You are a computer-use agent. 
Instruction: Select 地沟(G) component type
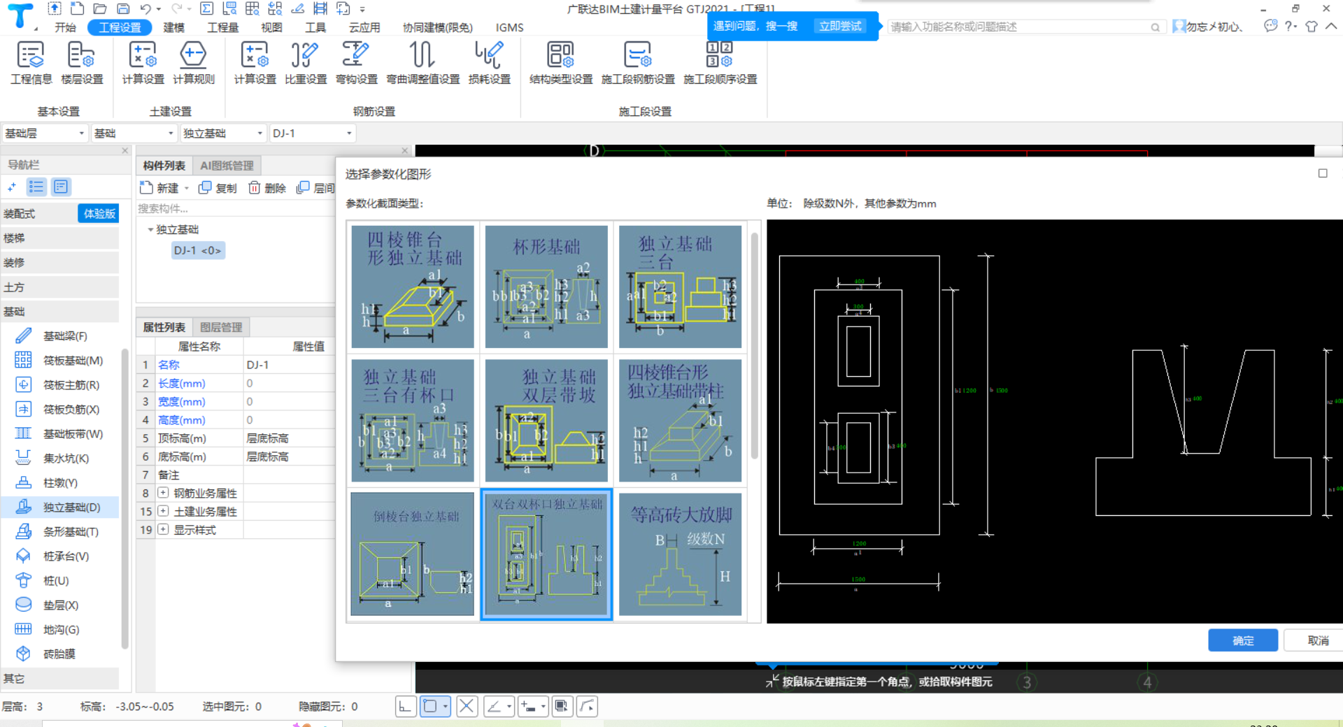60,630
